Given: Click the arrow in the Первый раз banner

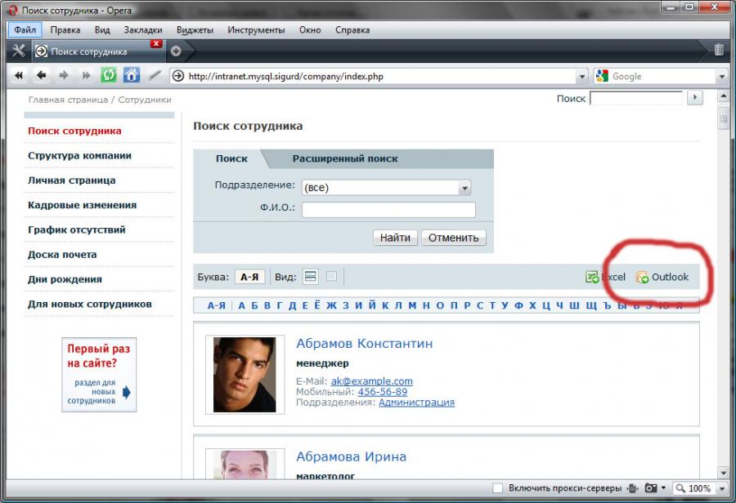Looking at the screenshot, I should [126, 392].
